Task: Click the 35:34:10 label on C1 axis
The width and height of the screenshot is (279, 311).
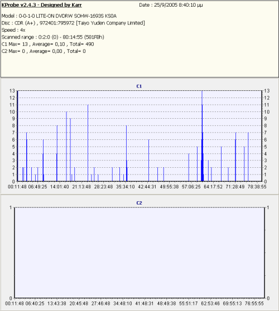Action: (x=125, y=187)
